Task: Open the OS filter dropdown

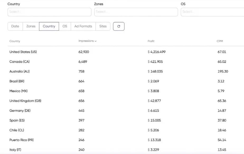Action: (212, 12)
